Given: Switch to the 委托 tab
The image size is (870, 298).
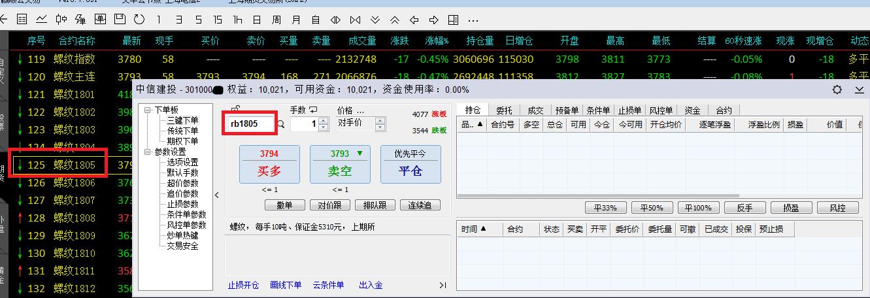Looking at the screenshot, I should click(504, 110).
